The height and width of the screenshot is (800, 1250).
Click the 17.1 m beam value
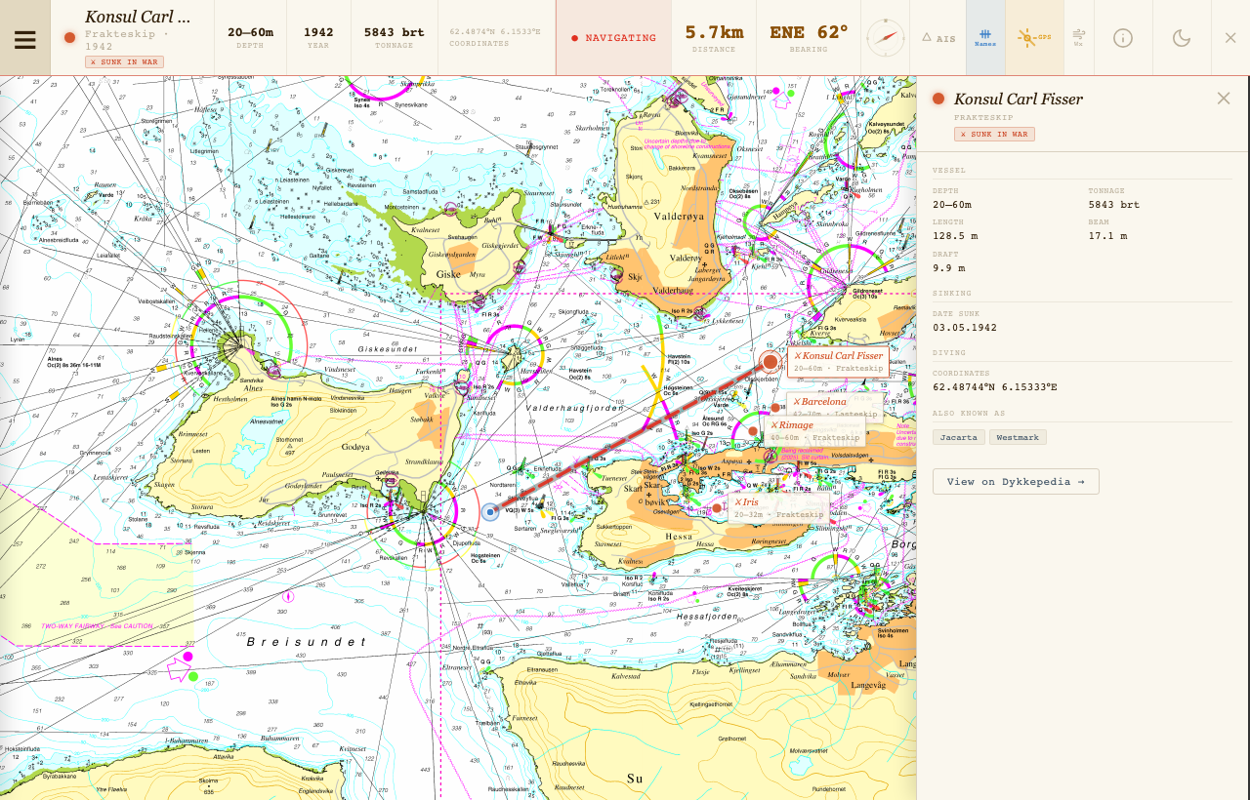[x=1107, y=235]
